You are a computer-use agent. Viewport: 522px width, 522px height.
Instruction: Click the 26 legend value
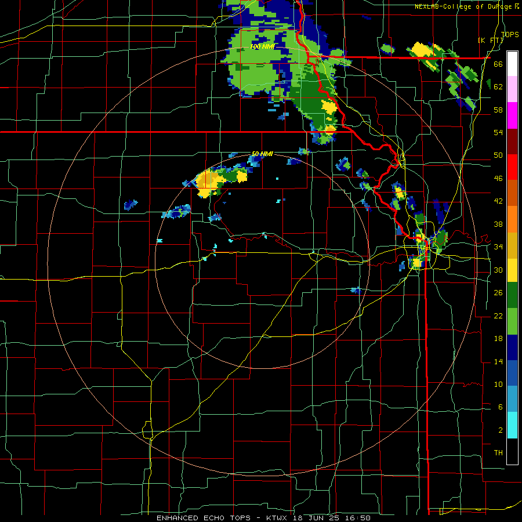pyautogui.click(x=498, y=293)
